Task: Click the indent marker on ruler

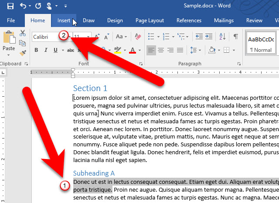Action: (73, 73)
